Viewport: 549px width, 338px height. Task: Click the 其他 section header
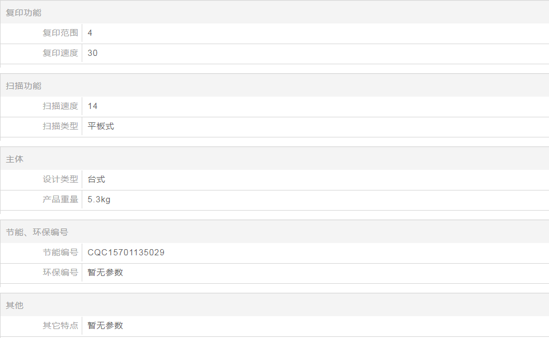(15, 306)
